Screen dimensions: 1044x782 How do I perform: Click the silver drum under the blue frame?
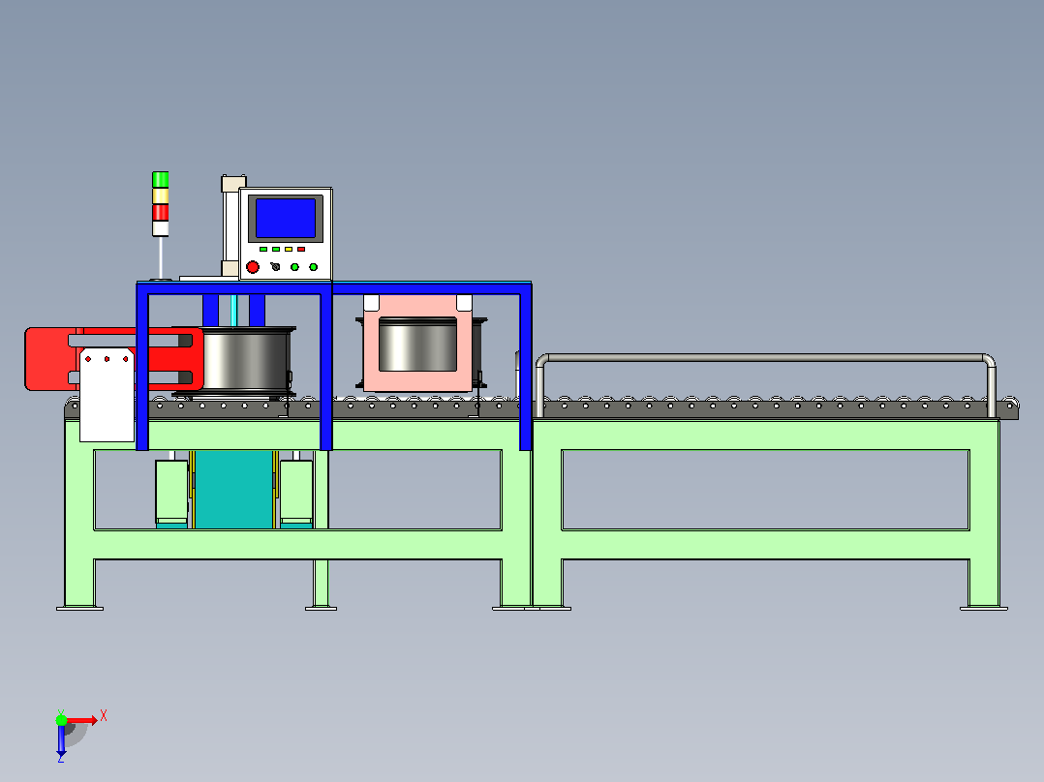pyautogui.click(x=245, y=359)
